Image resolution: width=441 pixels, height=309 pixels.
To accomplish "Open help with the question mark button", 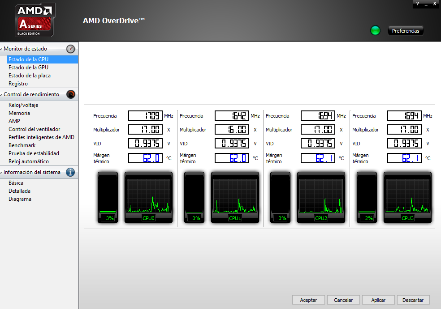I will pos(418,4).
